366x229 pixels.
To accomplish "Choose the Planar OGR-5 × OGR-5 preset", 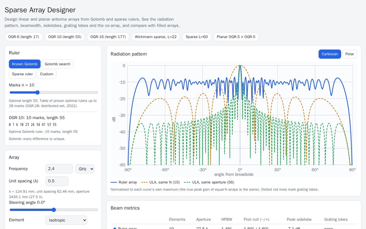I will point(236,37).
